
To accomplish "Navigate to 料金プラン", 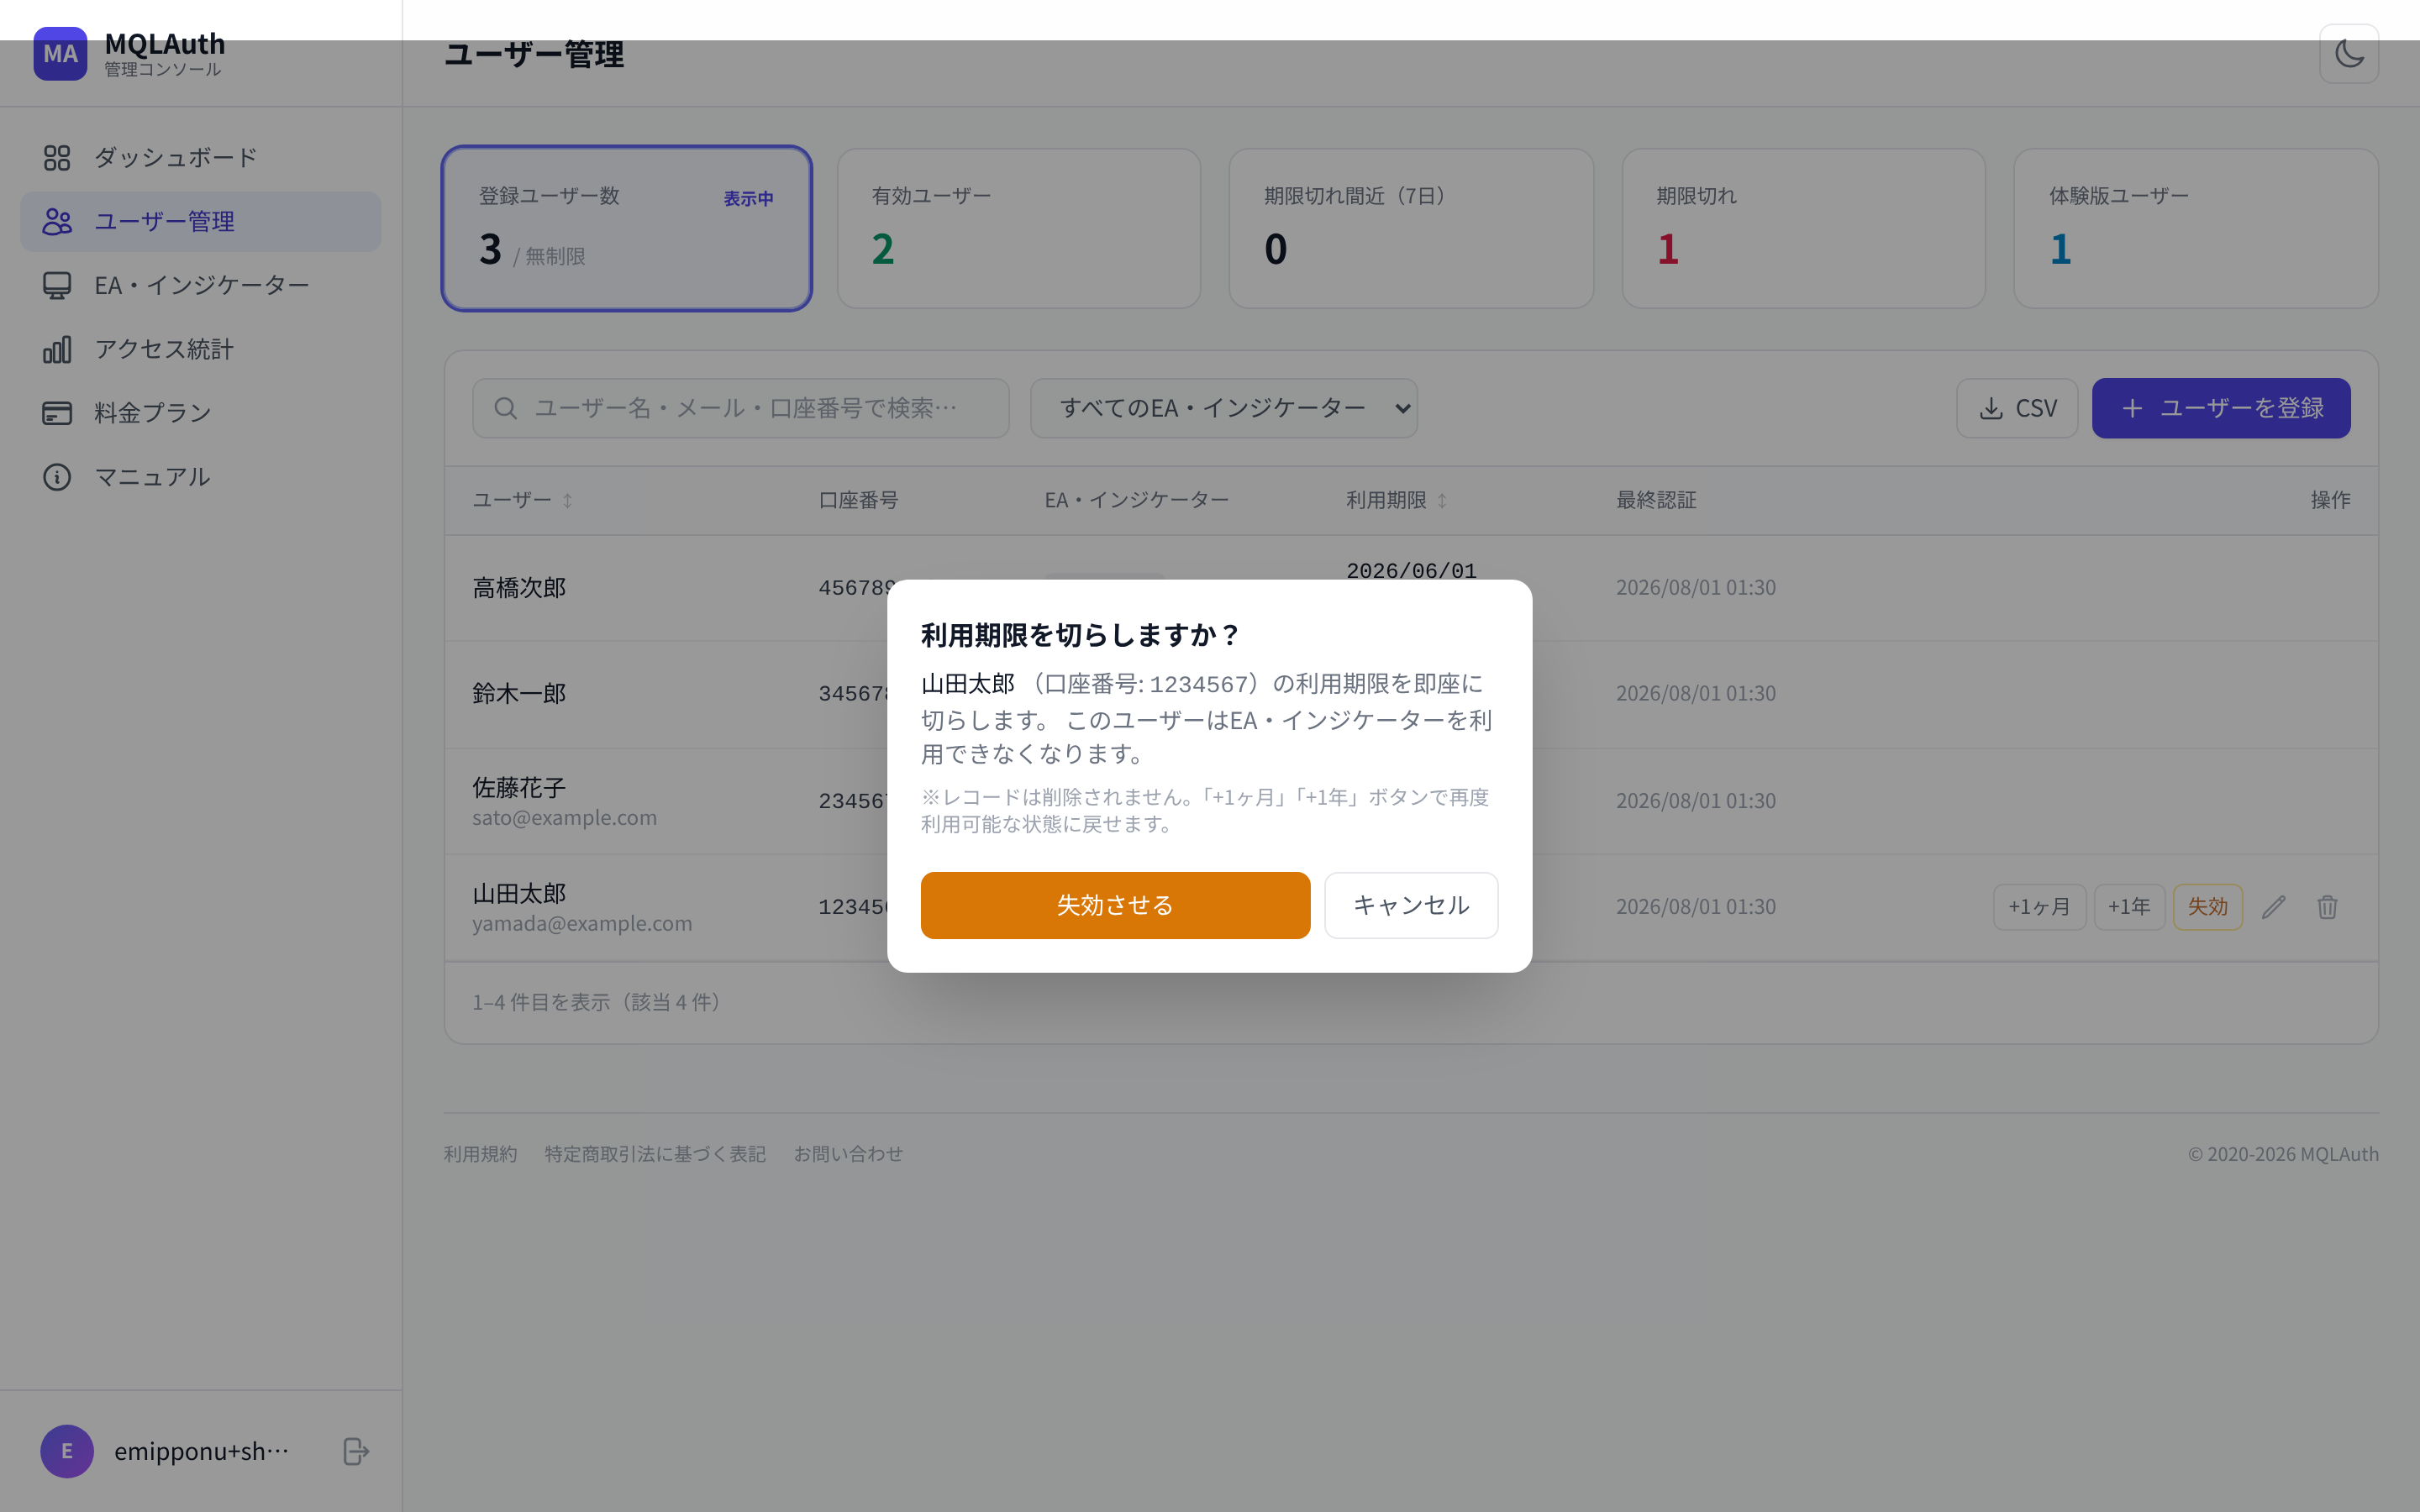I will click(x=200, y=412).
